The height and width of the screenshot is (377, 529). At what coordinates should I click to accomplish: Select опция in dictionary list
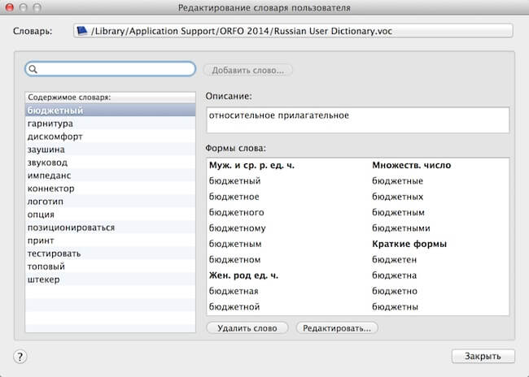tap(111, 214)
